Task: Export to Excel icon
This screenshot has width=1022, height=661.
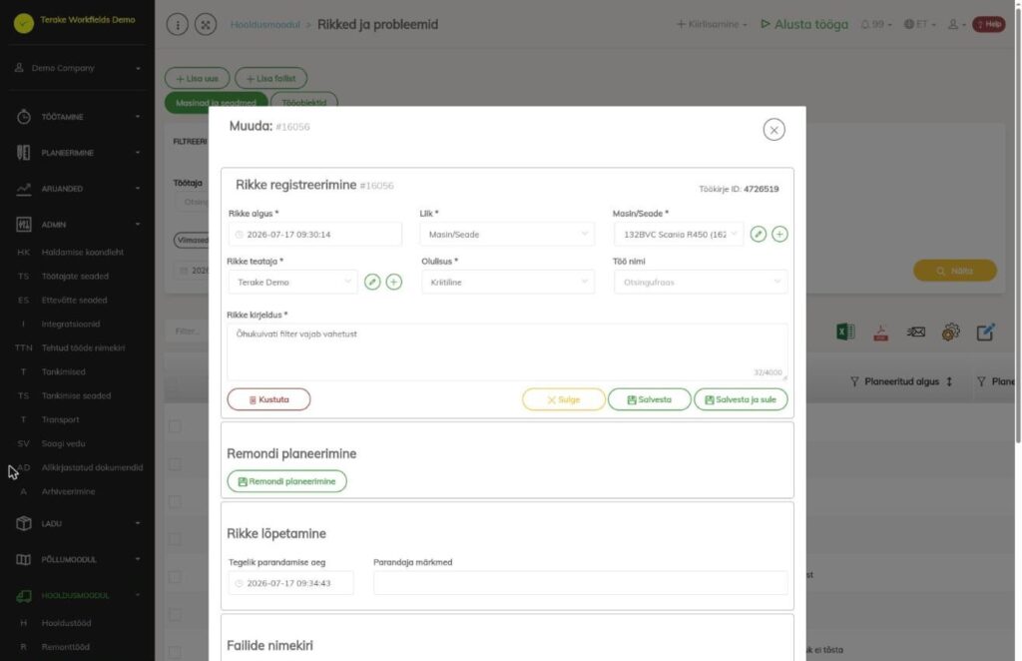Action: [845, 331]
